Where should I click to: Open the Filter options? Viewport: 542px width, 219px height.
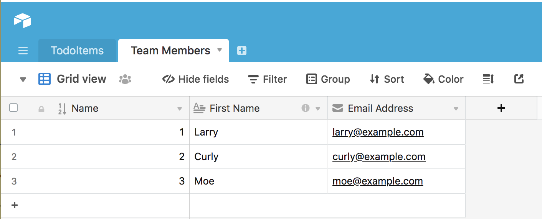[x=268, y=79]
